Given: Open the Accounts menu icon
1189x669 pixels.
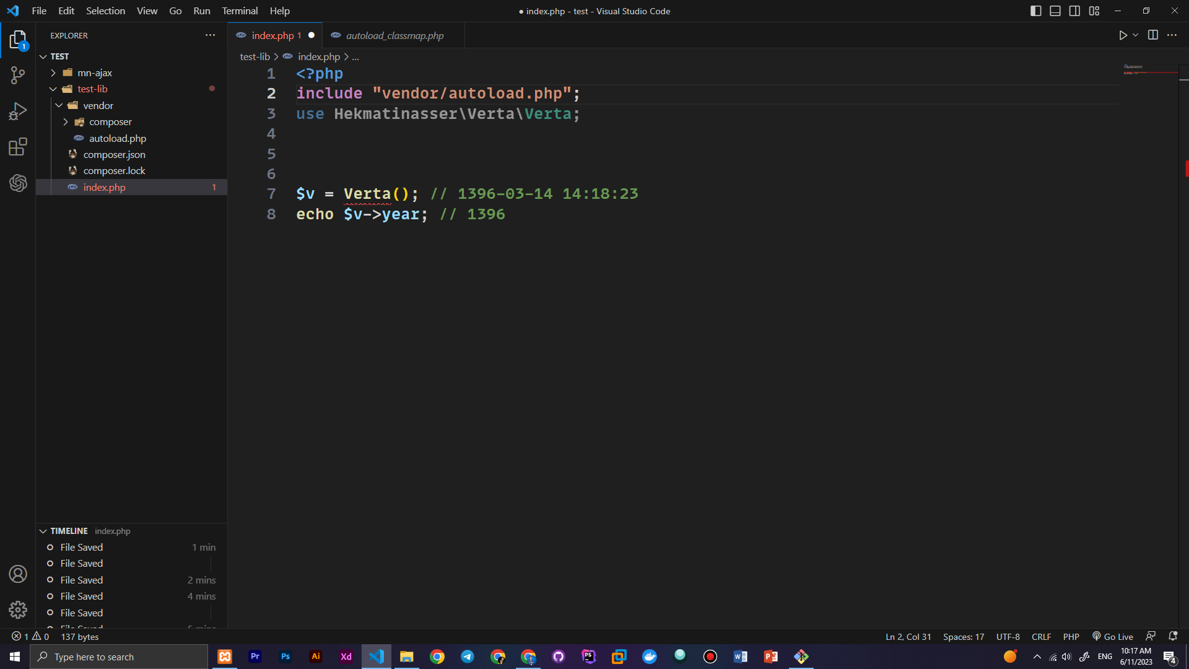Looking at the screenshot, I should point(18,574).
